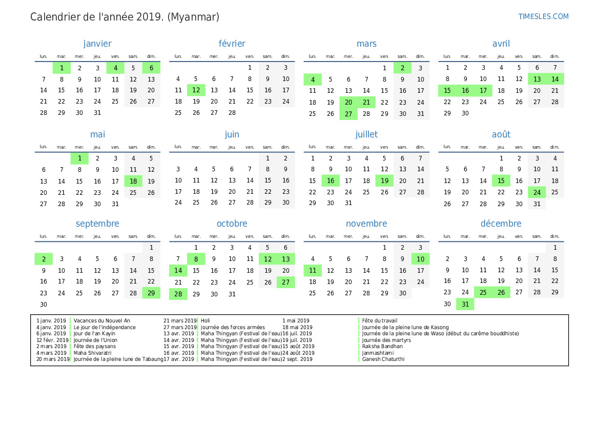Click the septembre month title

(97, 224)
